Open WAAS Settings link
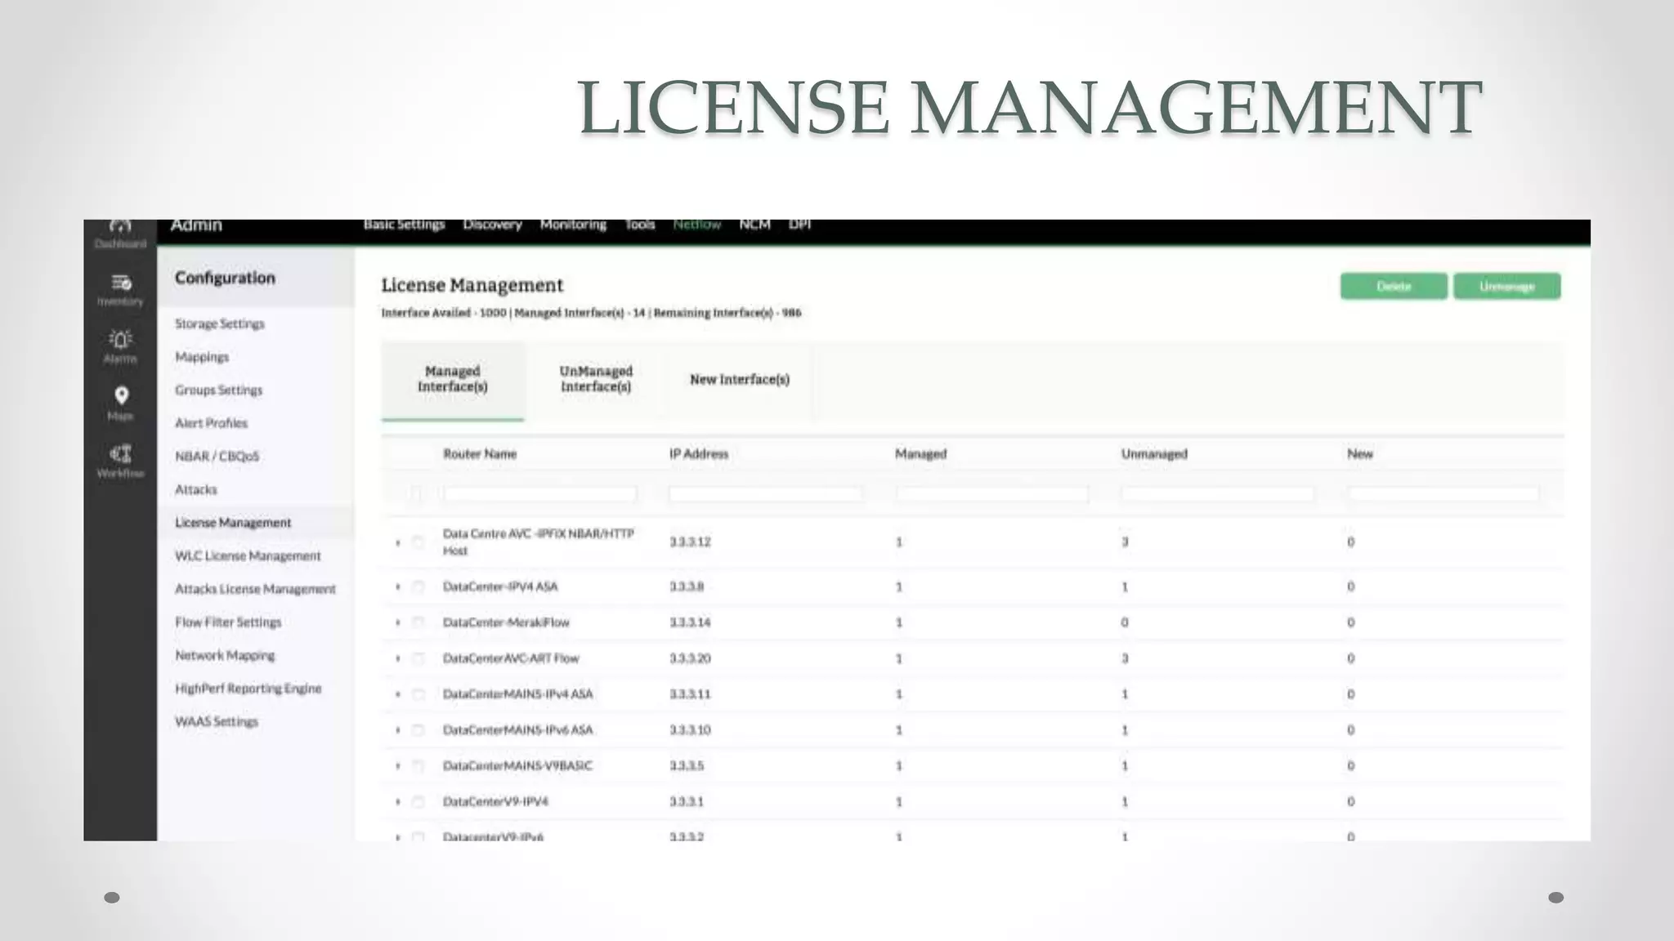The width and height of the screenshot is (1674, 941). [x=217, y=721]
